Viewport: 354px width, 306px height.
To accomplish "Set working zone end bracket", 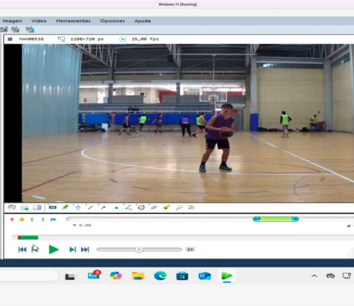I will (42, 219).
